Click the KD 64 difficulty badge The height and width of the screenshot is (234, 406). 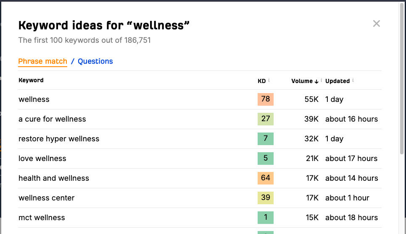click(x=265, y=178)
